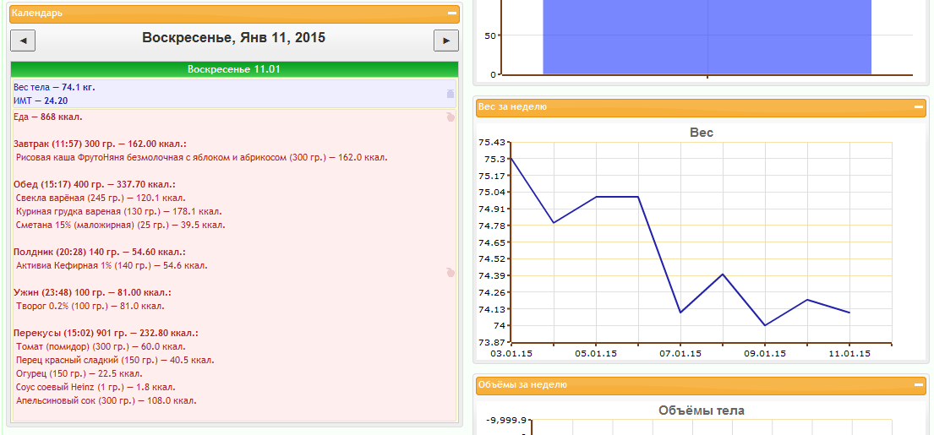Click the apple icon beside Еда 868 ккал
Viewport: 934px width, 435px height.
pyautogui.click(x=451, y=117)
